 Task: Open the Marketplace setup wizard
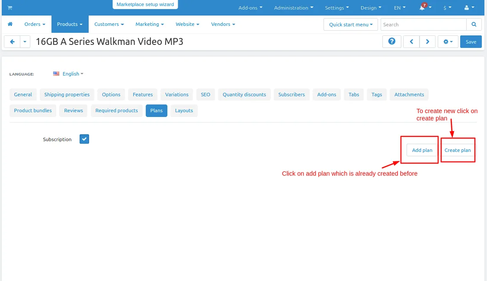tap(145, 4)
